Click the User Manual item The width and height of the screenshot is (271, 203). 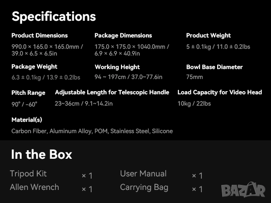coord(143,174)
